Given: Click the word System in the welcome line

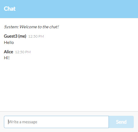Looking at the screenshot, I should pos(11,27).
